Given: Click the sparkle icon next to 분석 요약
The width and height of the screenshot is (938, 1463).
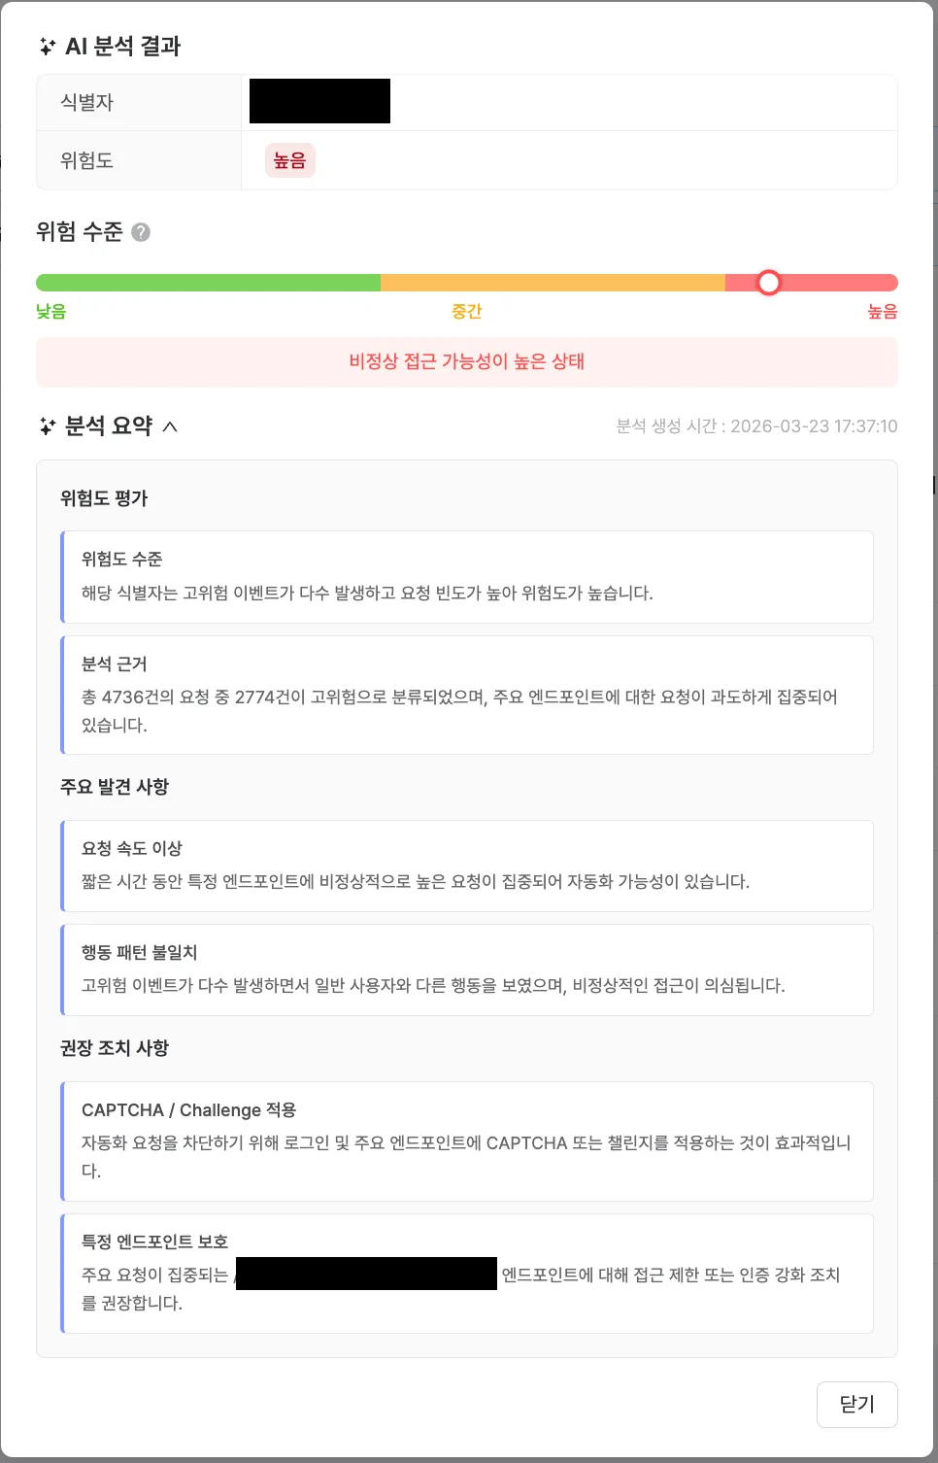Looking at the screenshot, I should point(45,425).
